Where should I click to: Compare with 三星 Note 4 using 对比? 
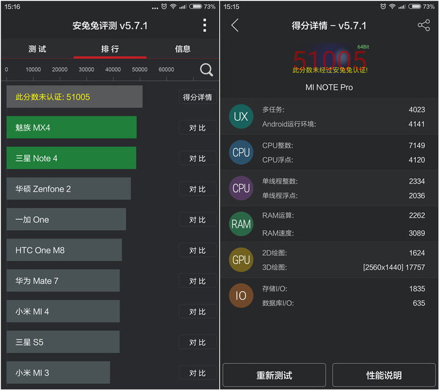pos(197,159)
